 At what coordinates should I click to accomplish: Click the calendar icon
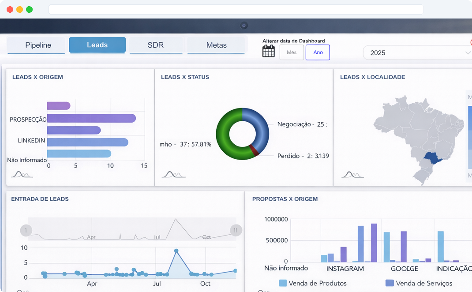click(269, 51)
